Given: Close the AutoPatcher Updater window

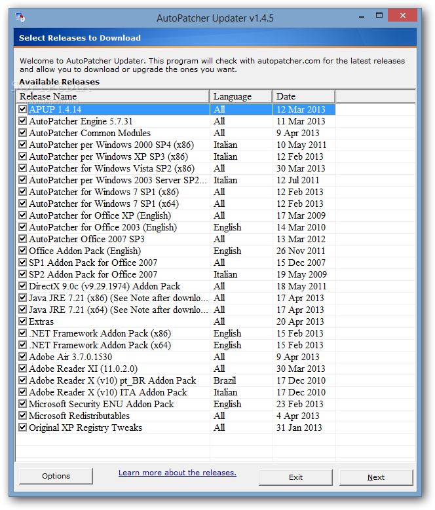Looking at the screenshot, I should 402,15.
